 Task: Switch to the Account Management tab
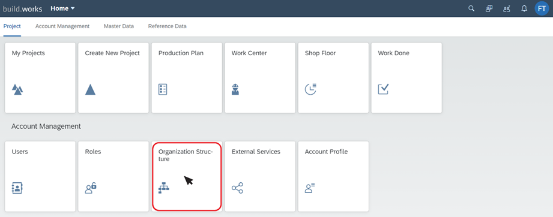[62, 26]
